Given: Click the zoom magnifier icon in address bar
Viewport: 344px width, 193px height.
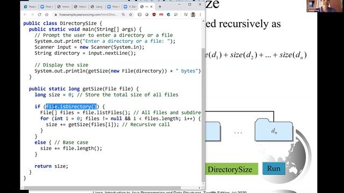Looking at the screenshot, I should point(124,14).
